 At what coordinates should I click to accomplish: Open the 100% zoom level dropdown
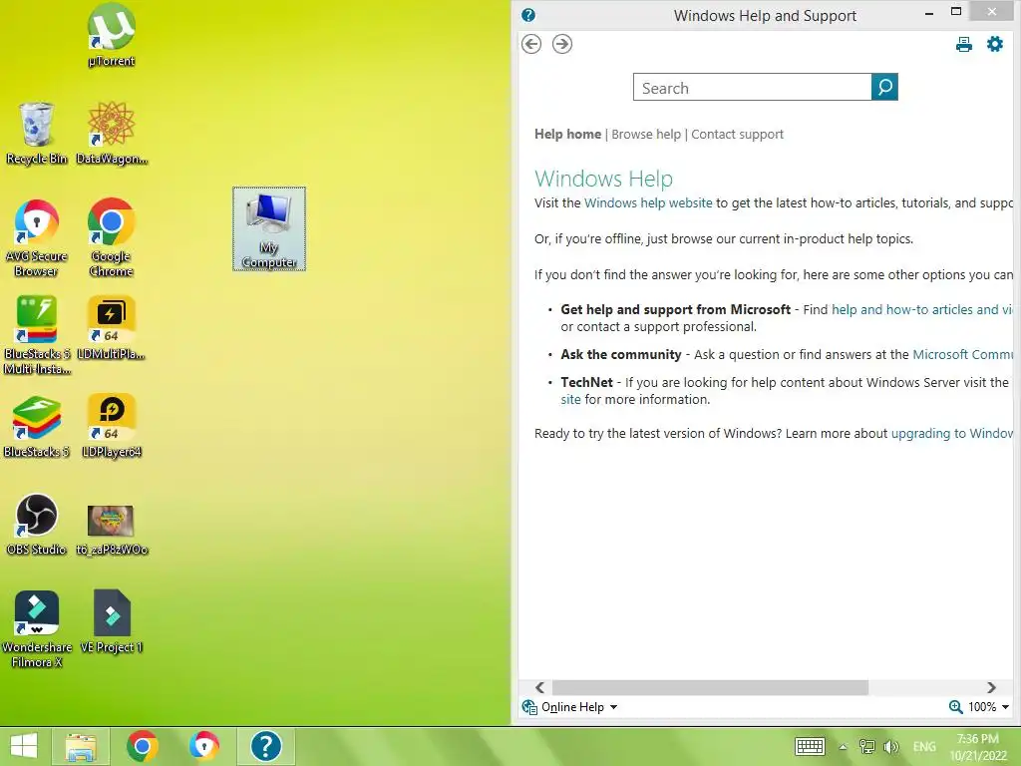[988, 707]
